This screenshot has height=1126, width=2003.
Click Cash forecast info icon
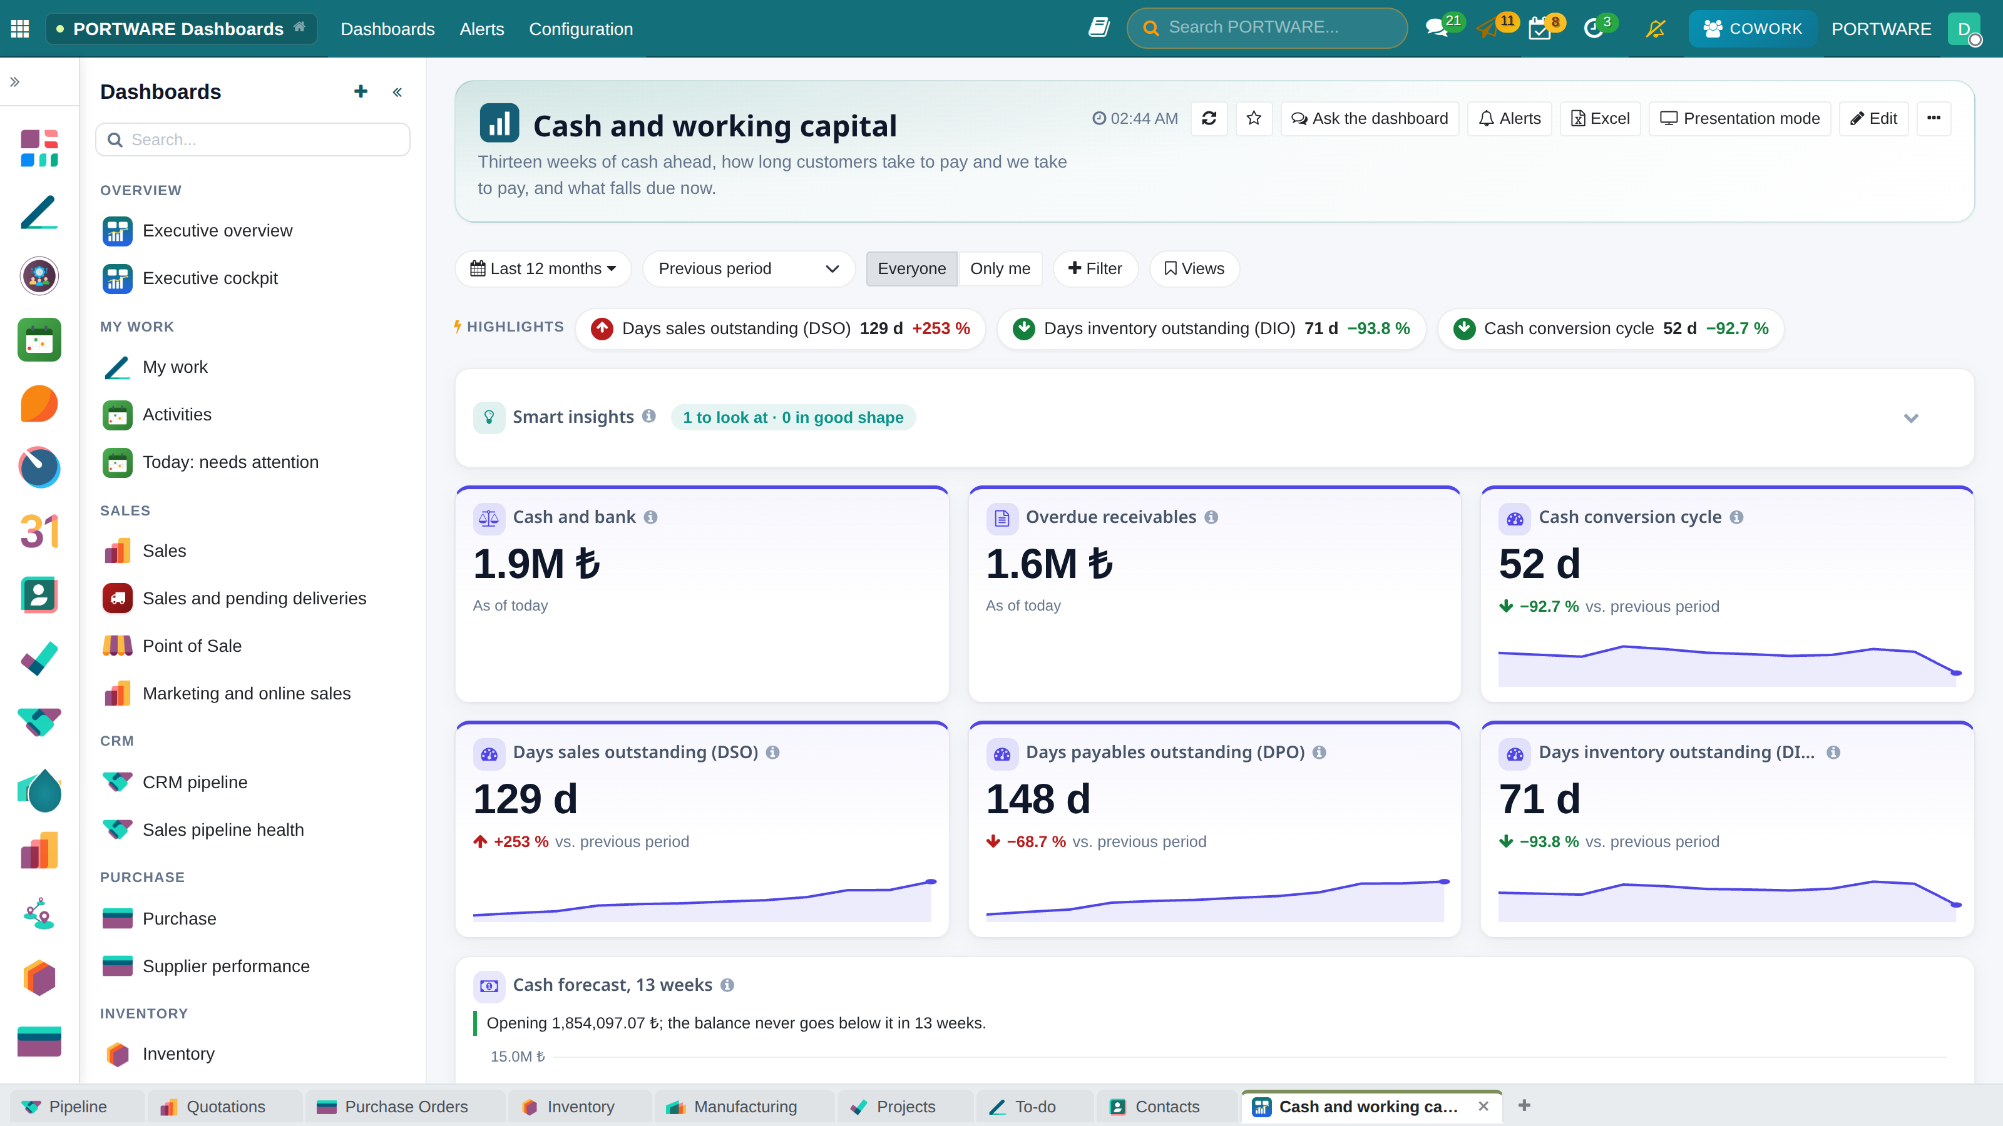pyautogui.click(x=727, y=985)
